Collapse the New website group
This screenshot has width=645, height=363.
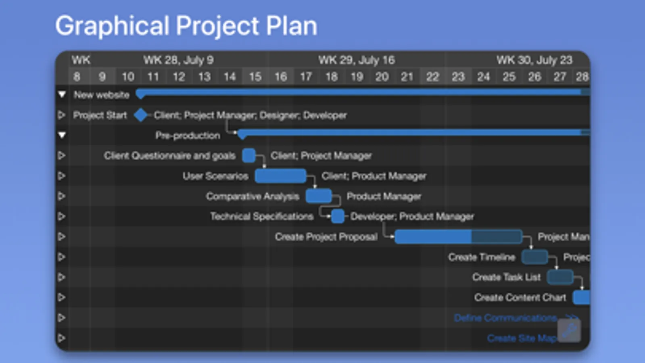pyautogui.click(x=62, y=94)
